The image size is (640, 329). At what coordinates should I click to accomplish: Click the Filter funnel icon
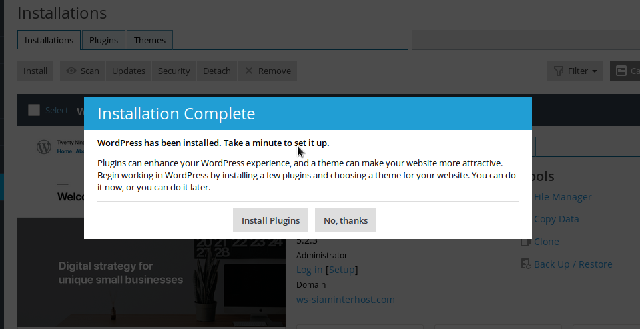tap(559, 71)
